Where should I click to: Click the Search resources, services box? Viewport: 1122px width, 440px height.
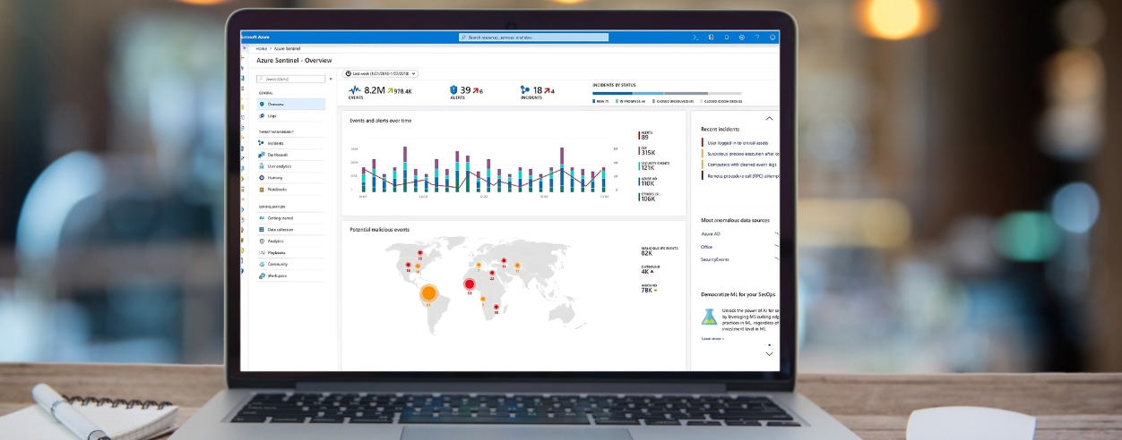pos(533,38)
